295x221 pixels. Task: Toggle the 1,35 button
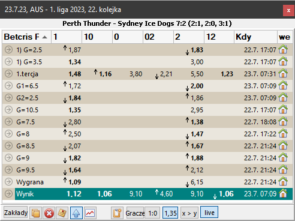pyautogui.click(x=170, y=213)
